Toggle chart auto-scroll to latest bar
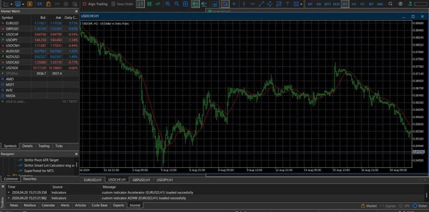 [x=195, y=4]
